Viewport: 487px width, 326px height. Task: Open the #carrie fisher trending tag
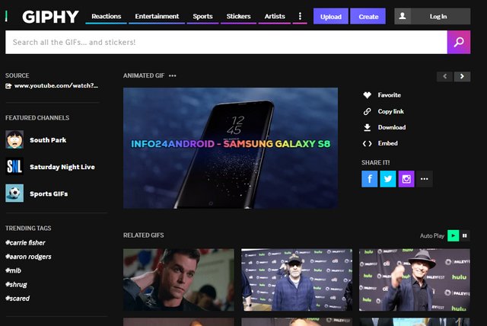pyautogui.click(x=28, y=243)
